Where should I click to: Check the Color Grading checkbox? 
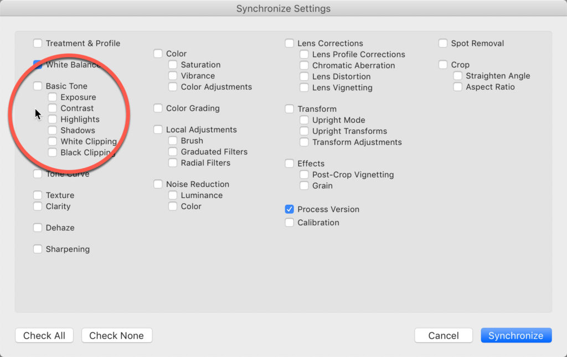pos(158,108)
